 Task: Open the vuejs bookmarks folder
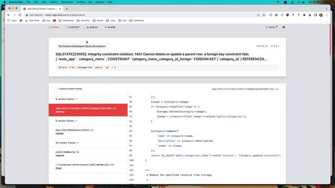[x=111, y=20]
